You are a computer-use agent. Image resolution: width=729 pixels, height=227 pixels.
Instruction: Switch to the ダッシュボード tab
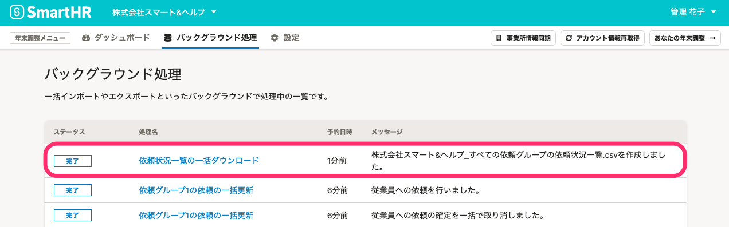(116, 38)
